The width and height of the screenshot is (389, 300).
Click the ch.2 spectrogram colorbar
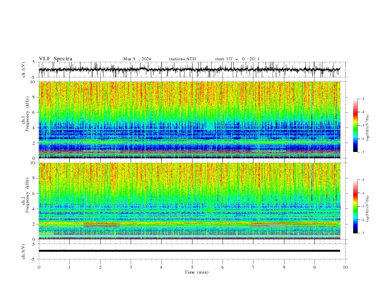pyautogui.click(x=355, y=206)
